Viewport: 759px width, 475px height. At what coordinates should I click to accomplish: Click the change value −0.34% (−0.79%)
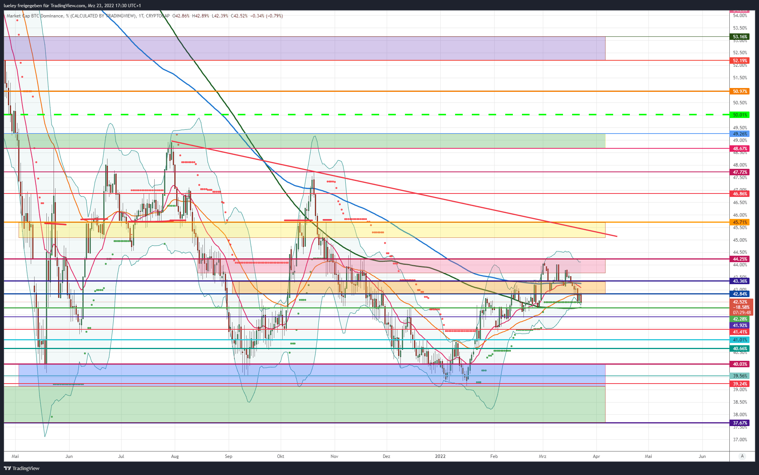pos(267,16)
